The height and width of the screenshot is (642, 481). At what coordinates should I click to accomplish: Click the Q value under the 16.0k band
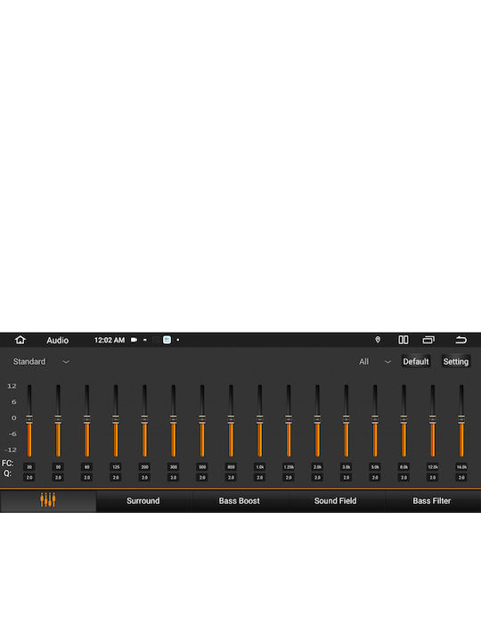(x=461, y=477)
